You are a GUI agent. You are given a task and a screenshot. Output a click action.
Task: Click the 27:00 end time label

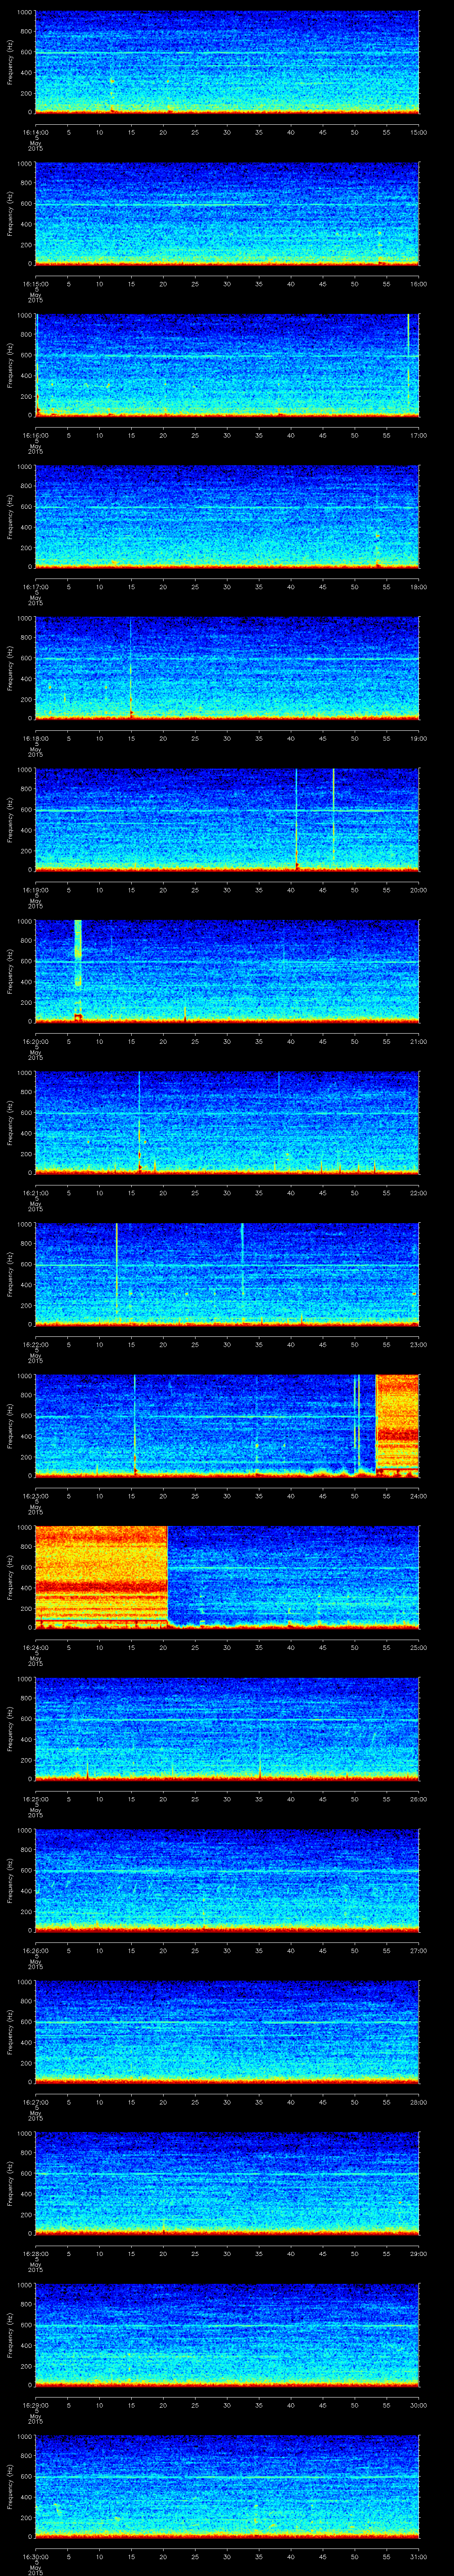click(418, 1950)
